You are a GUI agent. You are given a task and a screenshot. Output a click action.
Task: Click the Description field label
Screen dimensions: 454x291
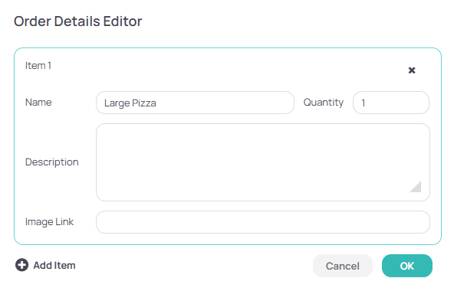click(52, 162)
